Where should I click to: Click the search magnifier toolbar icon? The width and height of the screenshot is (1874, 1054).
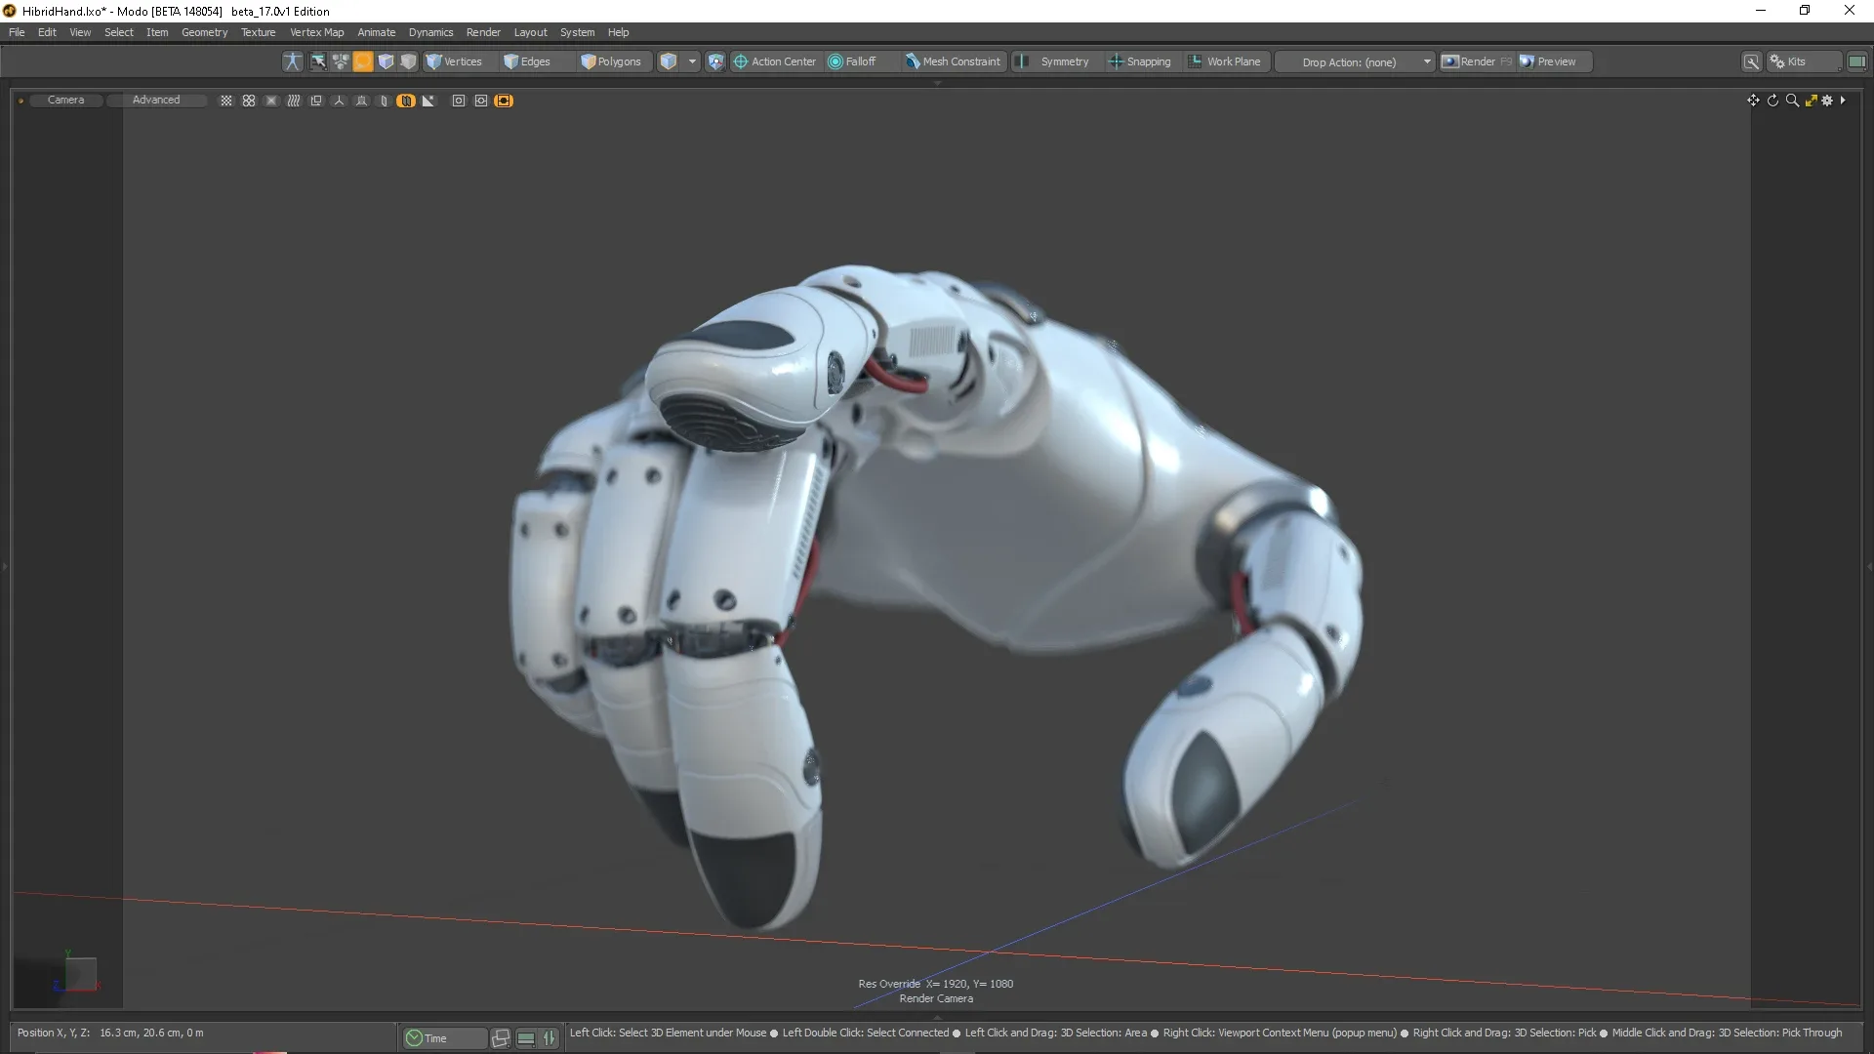click(1752, 61)
